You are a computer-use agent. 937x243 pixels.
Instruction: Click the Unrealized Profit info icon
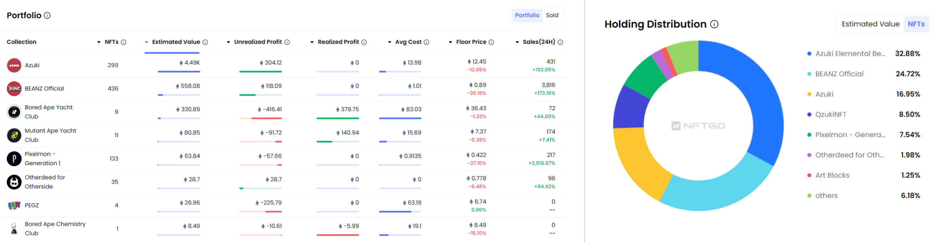point(287,42)
